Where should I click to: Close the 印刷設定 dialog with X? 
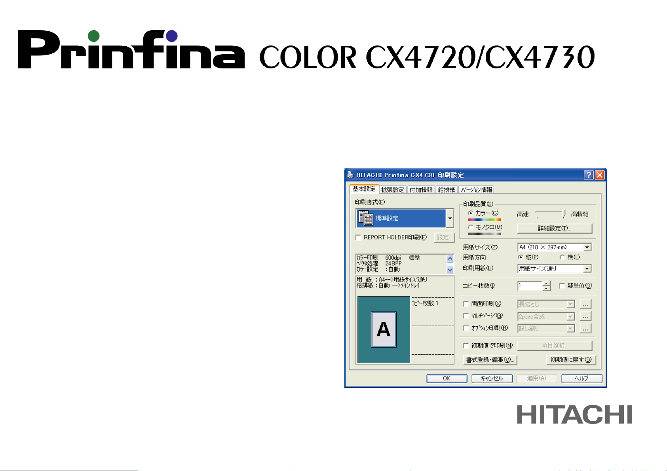tap(600, 175)
